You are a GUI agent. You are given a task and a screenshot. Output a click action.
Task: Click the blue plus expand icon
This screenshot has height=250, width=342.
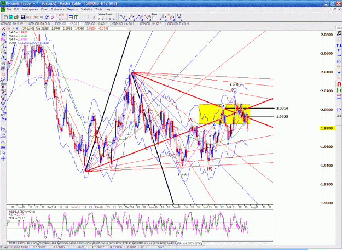(339, 72)
